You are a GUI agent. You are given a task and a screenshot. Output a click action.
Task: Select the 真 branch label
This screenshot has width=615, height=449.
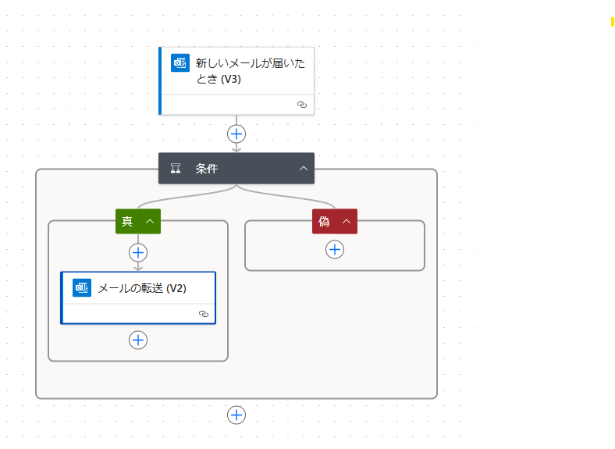point(127,222)
